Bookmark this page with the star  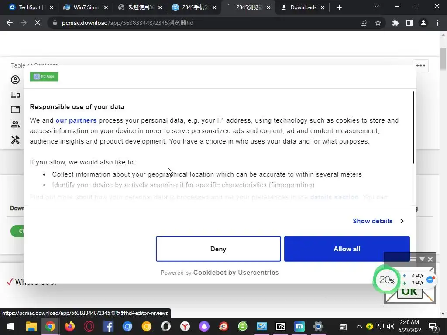tap(378, 23)
